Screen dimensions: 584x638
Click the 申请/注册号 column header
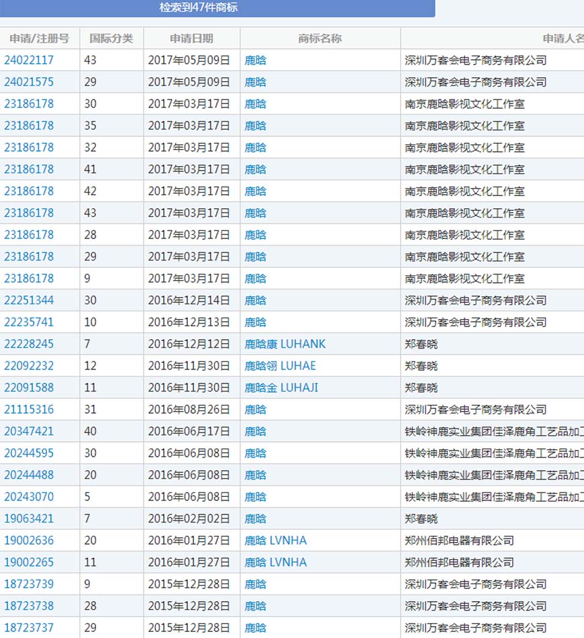39,38
